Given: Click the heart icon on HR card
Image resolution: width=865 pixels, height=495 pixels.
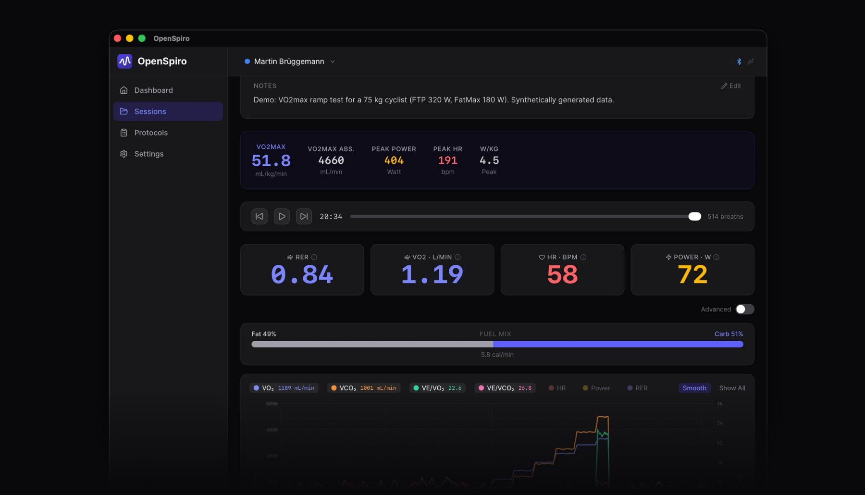Looking at the screenshot, I should tap(542, 257).
